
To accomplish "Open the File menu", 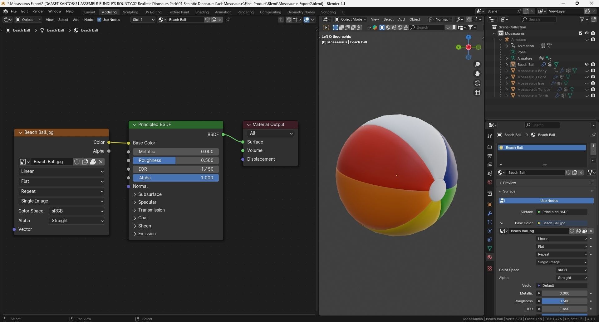I will 14,11.
